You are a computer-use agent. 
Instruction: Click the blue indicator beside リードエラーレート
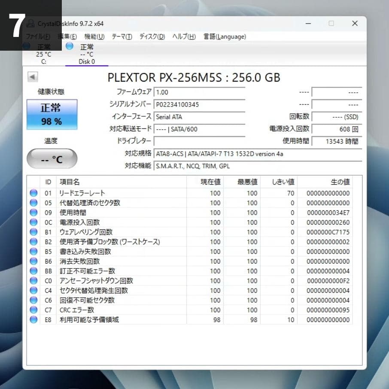point(33,193)
